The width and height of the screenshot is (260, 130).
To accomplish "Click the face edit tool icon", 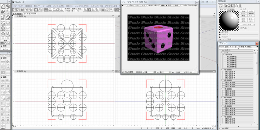I will click(x=8, y=115).
